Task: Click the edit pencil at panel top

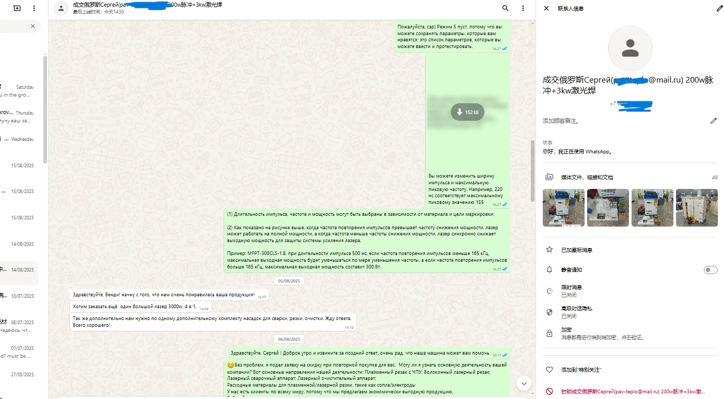Action: point(720,8)
